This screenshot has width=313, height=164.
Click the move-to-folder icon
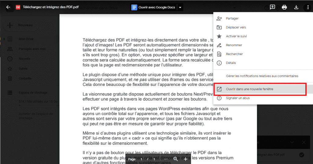coord(219,27)
